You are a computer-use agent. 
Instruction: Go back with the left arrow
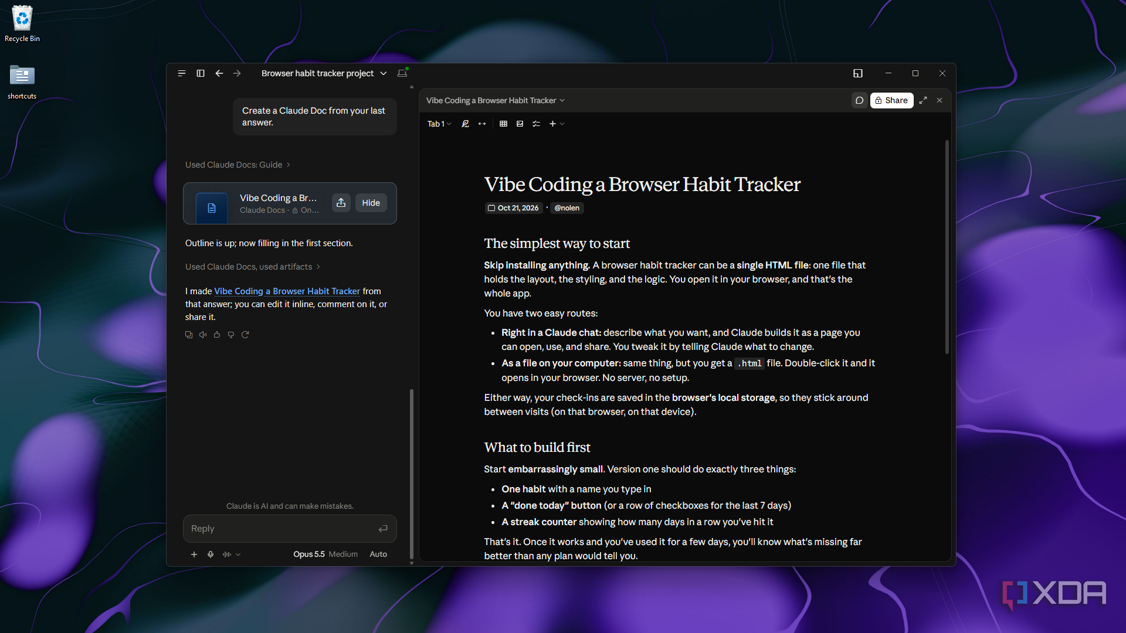coord(219,73)
